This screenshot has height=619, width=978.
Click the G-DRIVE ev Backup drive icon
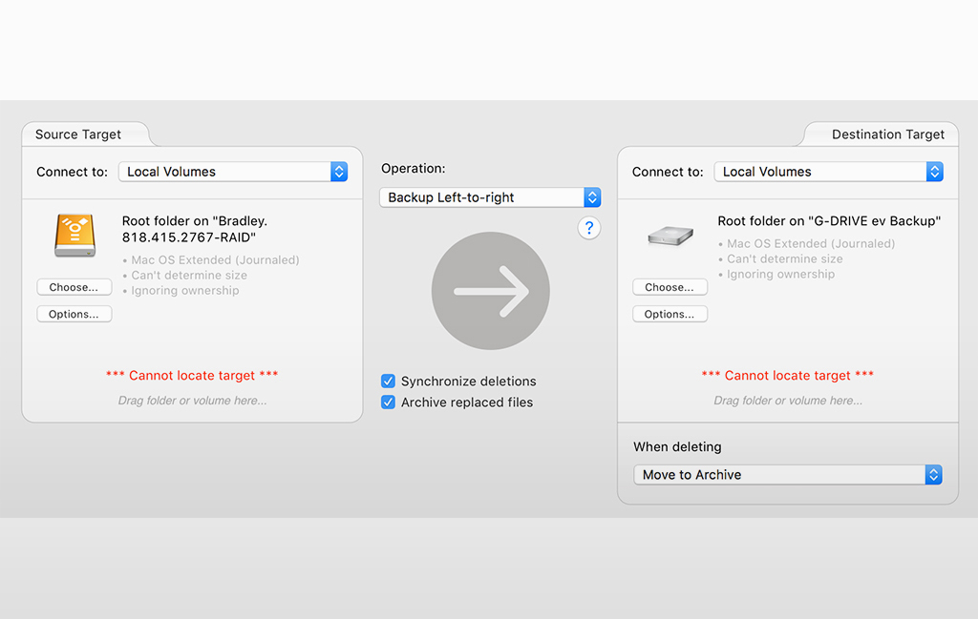[670, 236]
